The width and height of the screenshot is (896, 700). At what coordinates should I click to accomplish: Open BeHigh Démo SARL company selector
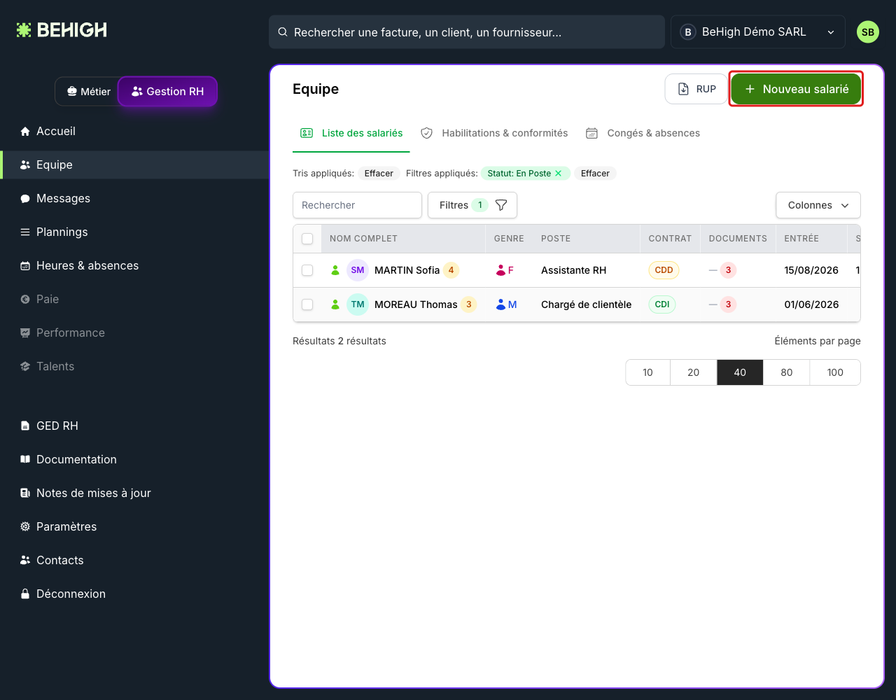pos(758,32)
